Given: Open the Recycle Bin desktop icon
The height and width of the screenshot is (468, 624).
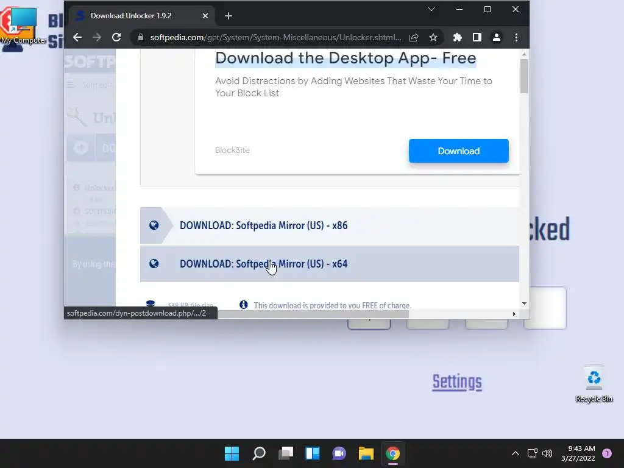Looking at the screenshot, I should pos(594,384).
